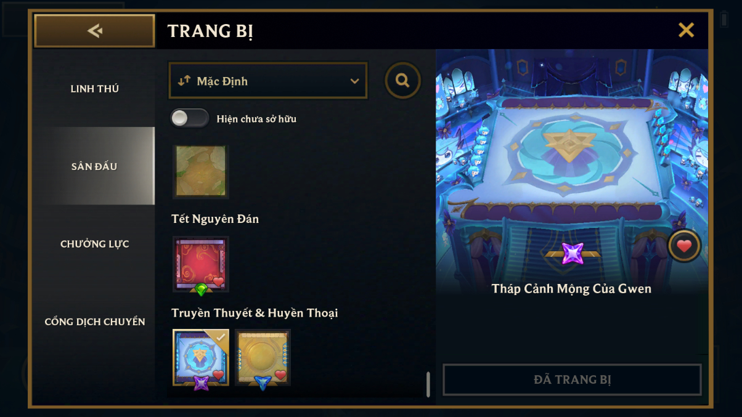This screenshot has height=417, width=742.
Task: Select the Sân Đấu tab
Action: [x=94, y=166]
